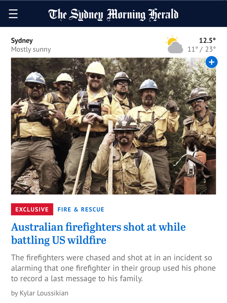This screenshot has width=227, height=303.
Task: Open the FIRE & RESCUE section link
Action: pos(81,209)
